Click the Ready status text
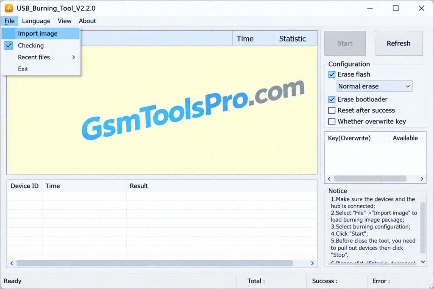The height and width of the screenshot is (289, 434). click(x=13, y=281)
